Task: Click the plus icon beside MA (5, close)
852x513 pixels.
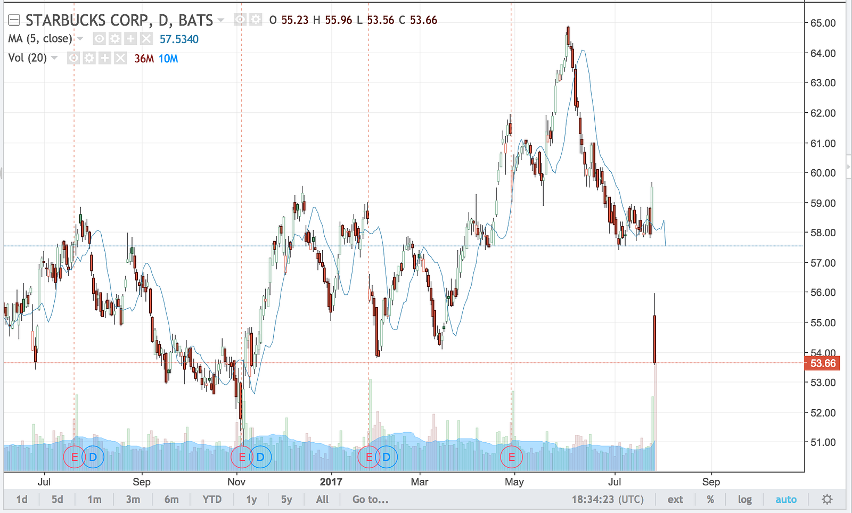Action: click(x=130, y=39)
